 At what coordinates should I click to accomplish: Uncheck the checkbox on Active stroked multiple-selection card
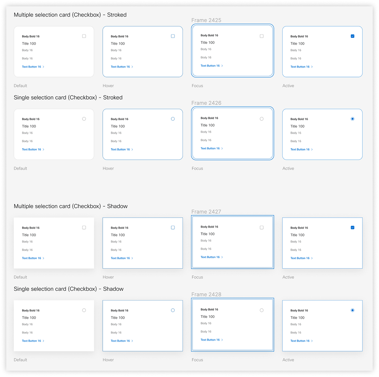click(353, 36)
